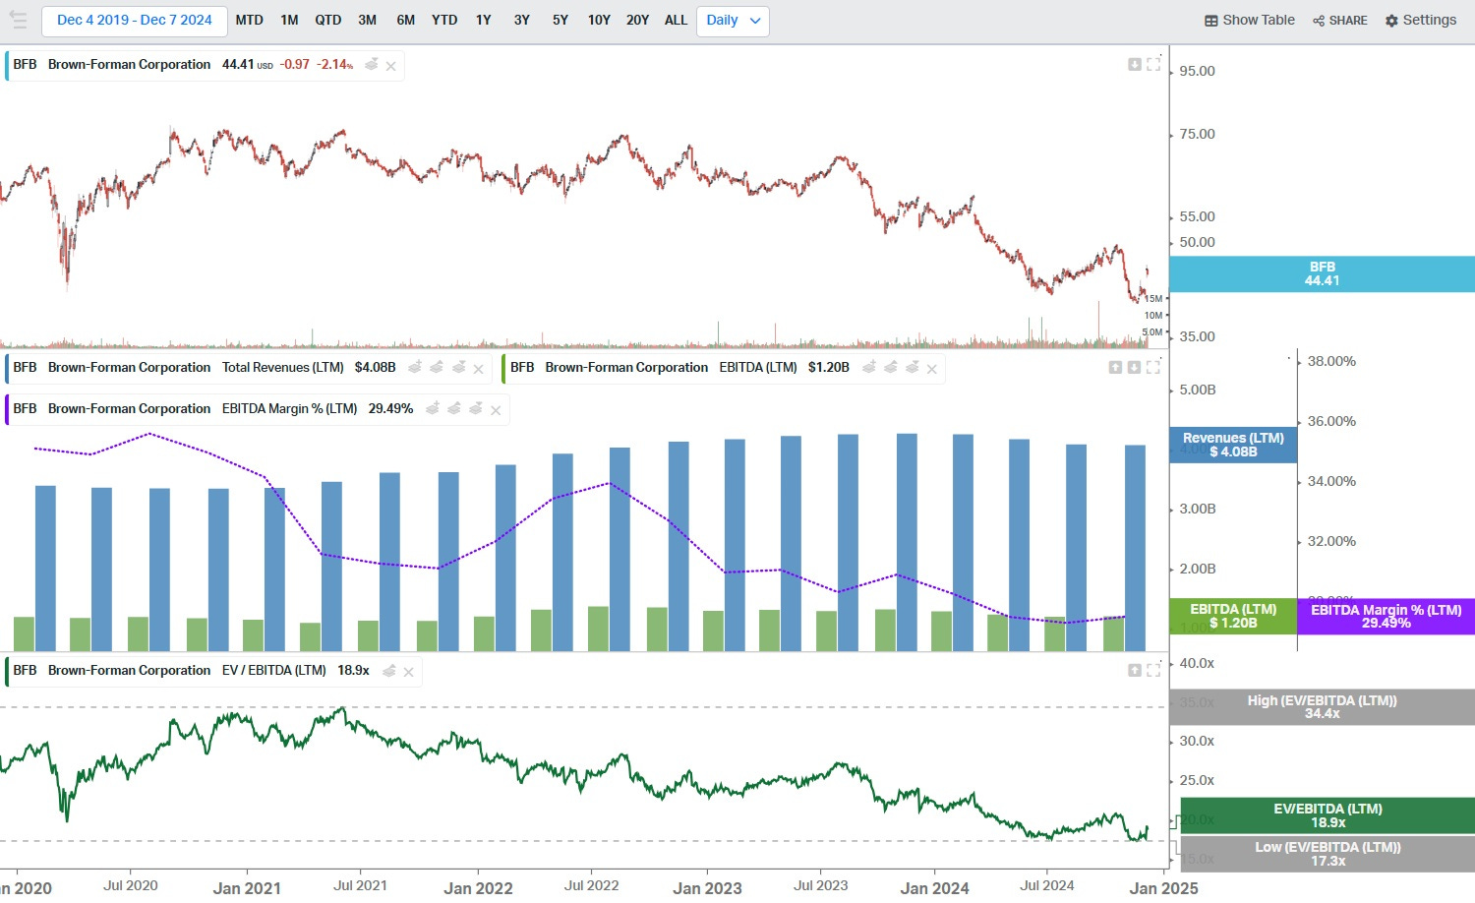
Task: Open the hamburger menu icon
Action: pos(18,20)
